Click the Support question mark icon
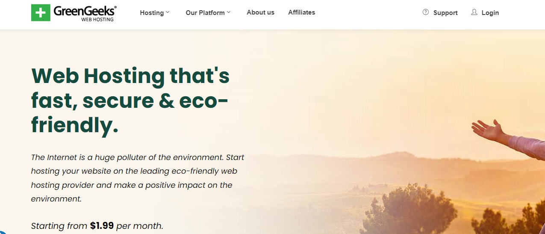 pos(425,12)
